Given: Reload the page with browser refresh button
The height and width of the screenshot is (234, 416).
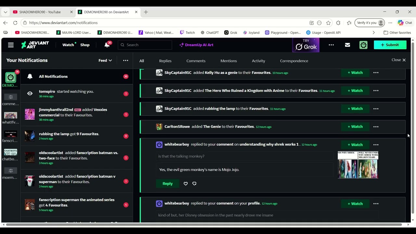Looking at the screenshot, I should (x=15, y=23).
